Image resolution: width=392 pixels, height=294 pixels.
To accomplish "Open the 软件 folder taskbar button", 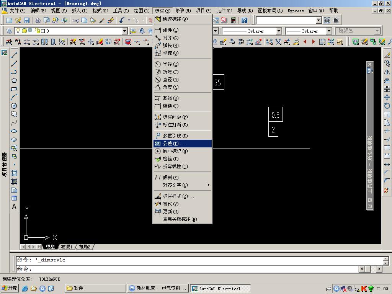I will click(x=95, y=288).
